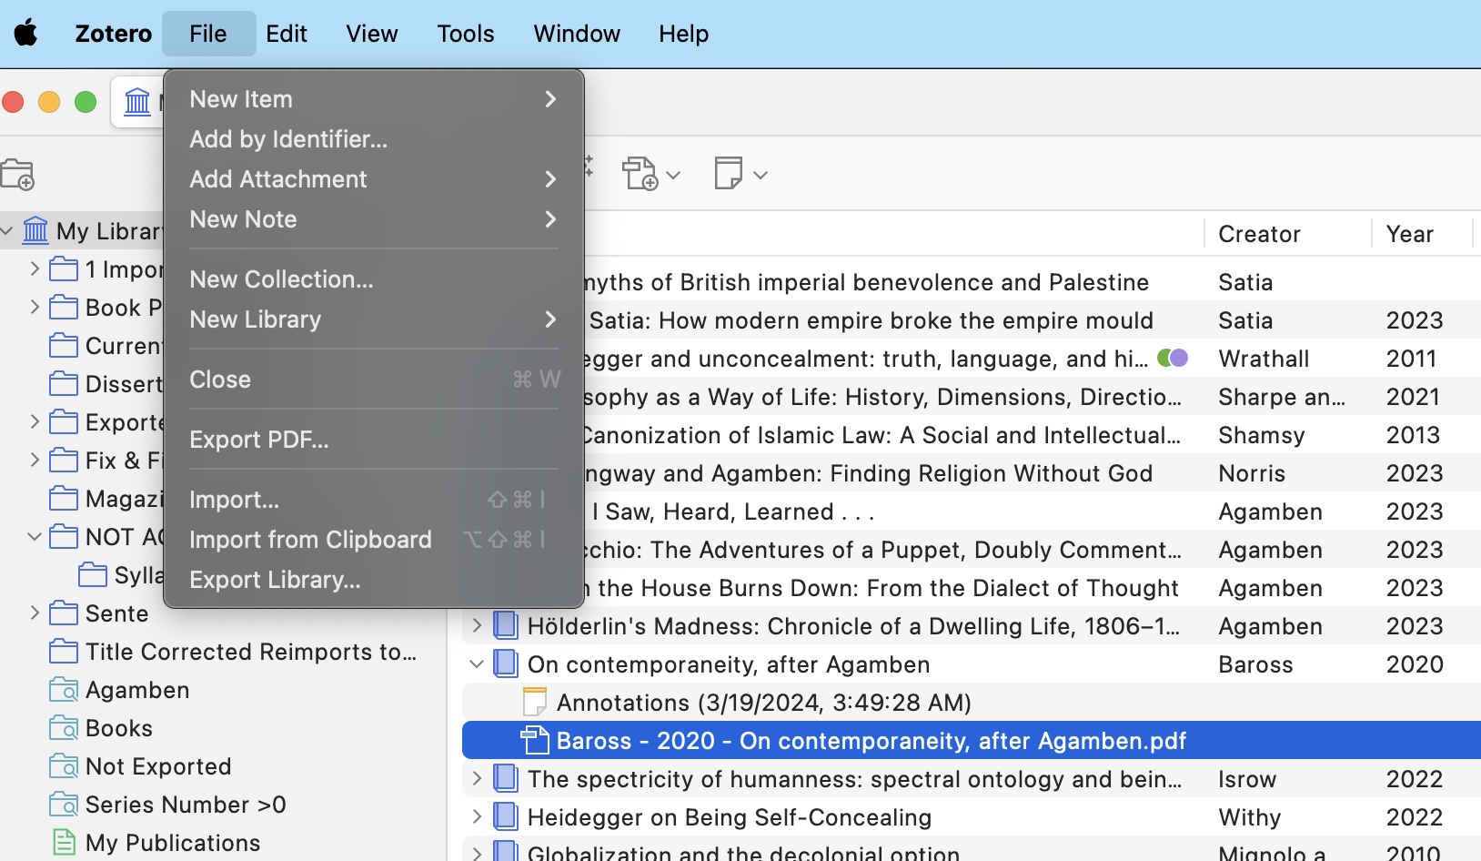Select the Magazi collection folder icon

(64, 499)
